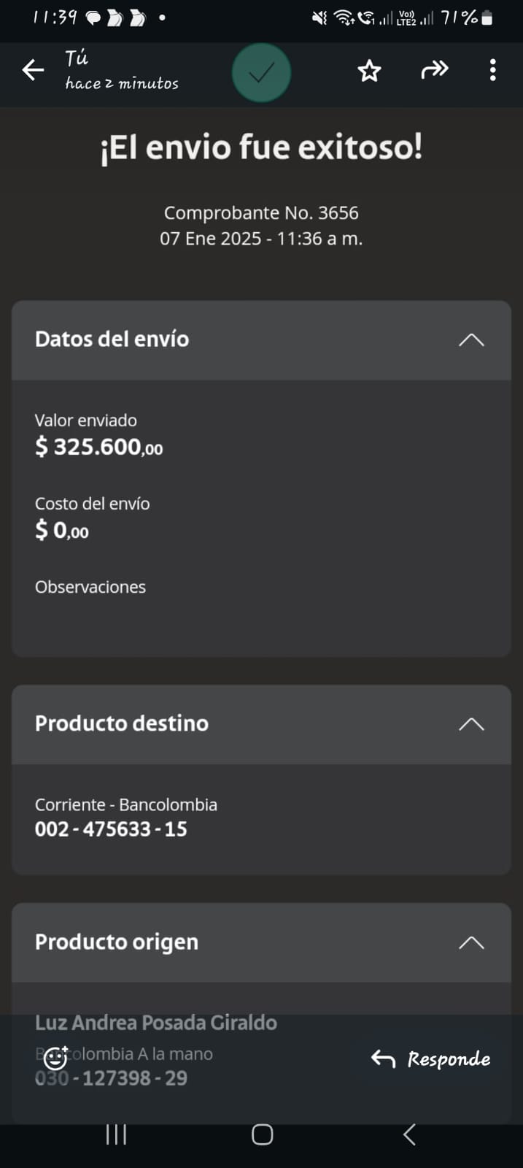523x1168 pixels.
Task: Tap the battery indicator in status bar
Action: [487, 18]
